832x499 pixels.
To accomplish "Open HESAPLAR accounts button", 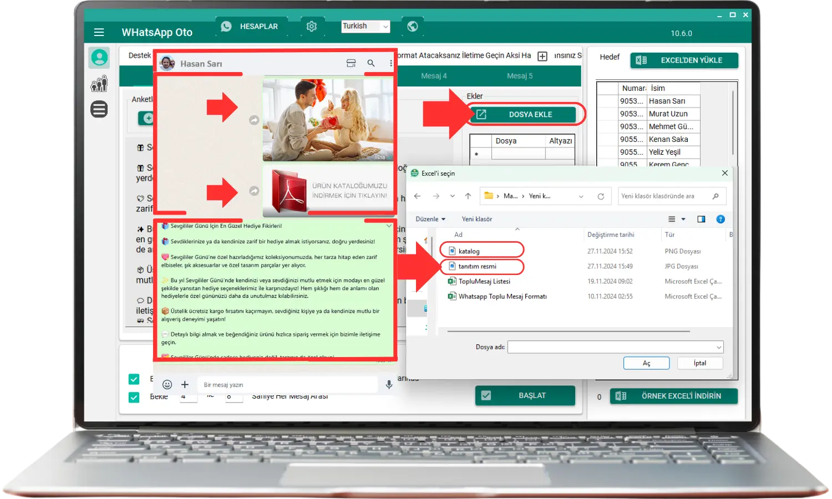I will [x=252, y=26].
